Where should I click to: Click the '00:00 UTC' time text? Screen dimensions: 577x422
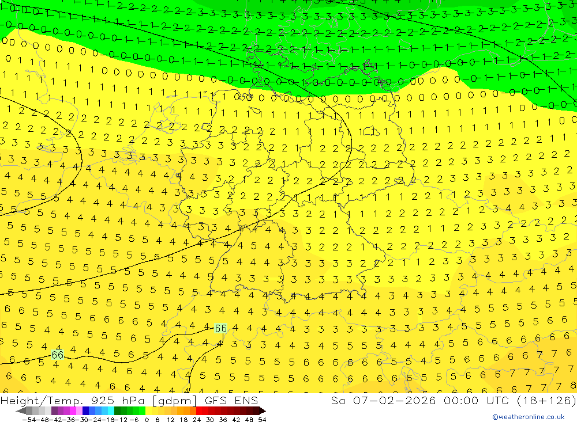(476, 400)
